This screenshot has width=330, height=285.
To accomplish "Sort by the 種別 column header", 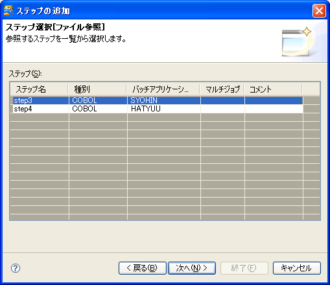I will tap(97, 89).
